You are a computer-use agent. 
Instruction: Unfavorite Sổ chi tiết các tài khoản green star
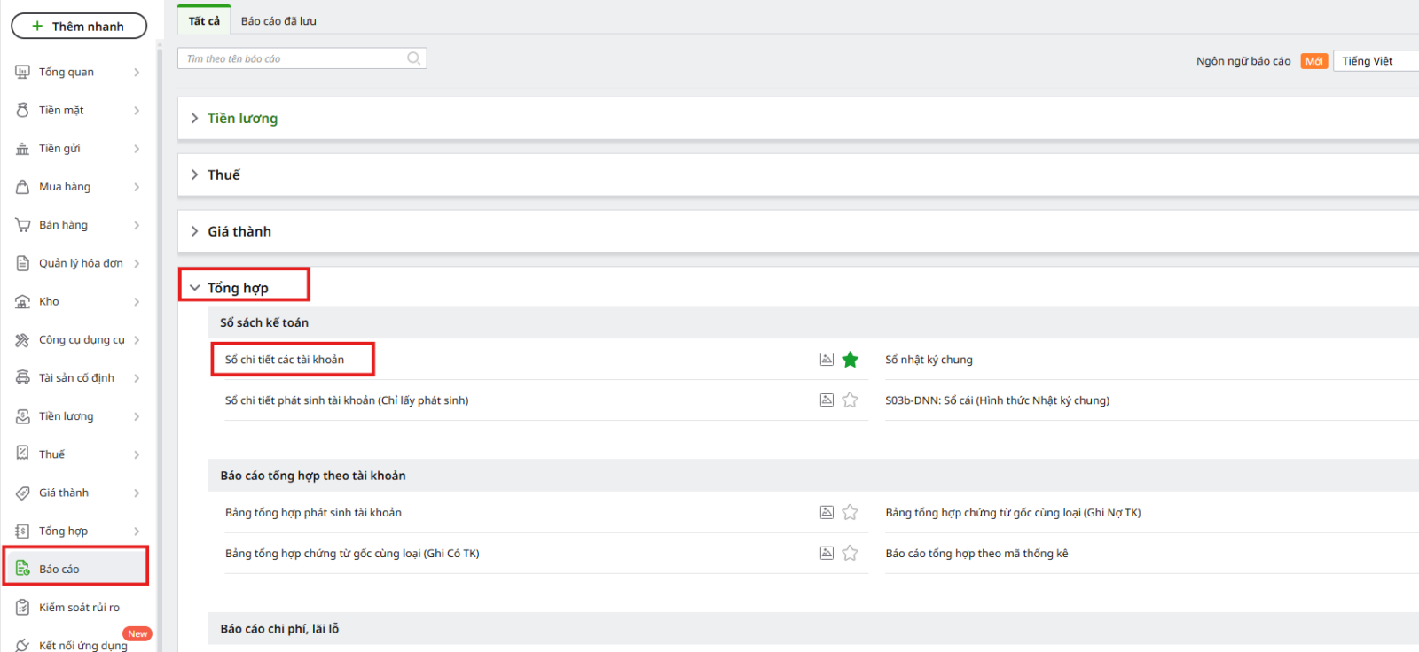coord(851,359)
